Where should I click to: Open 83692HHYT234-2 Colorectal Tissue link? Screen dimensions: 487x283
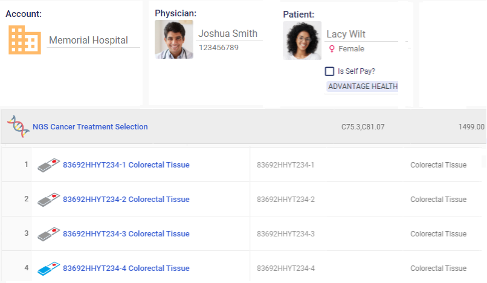coord(126,200)
